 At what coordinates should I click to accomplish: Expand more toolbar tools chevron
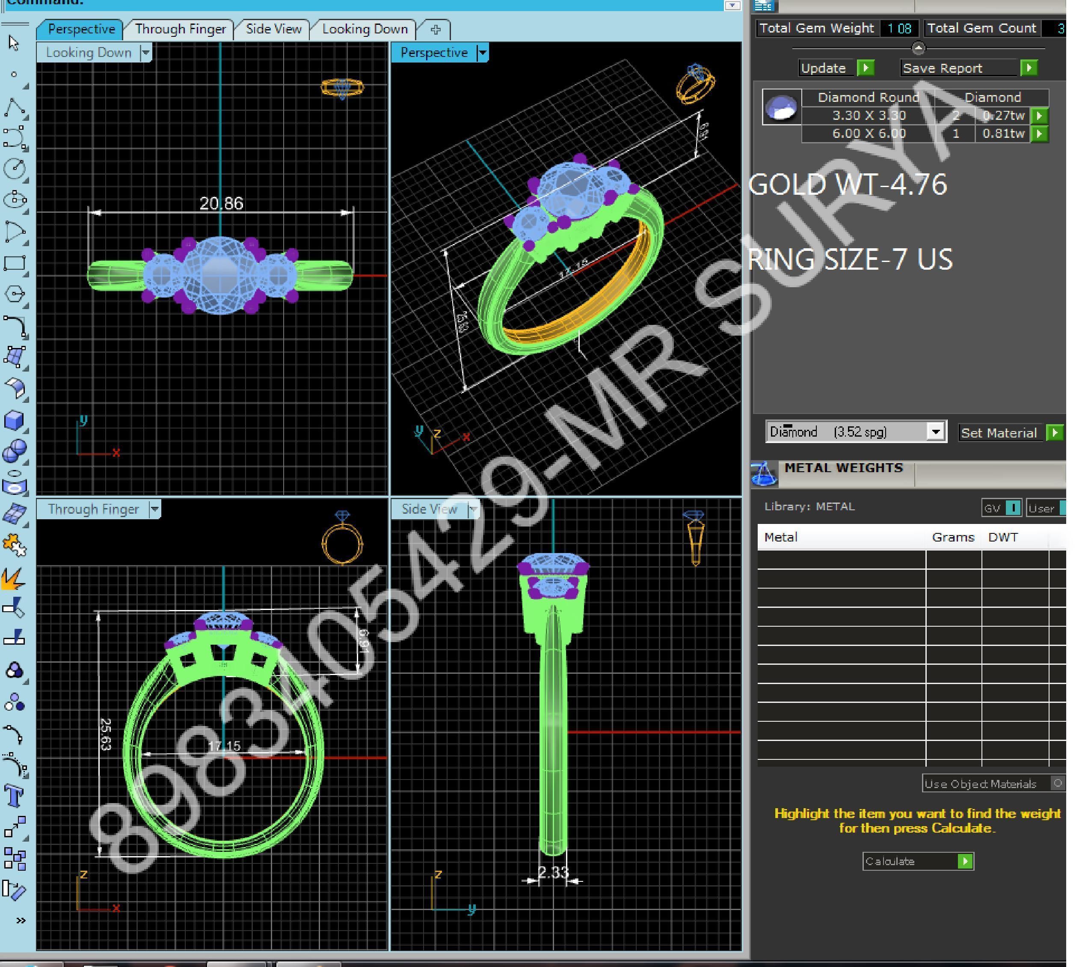click(21, 920)
